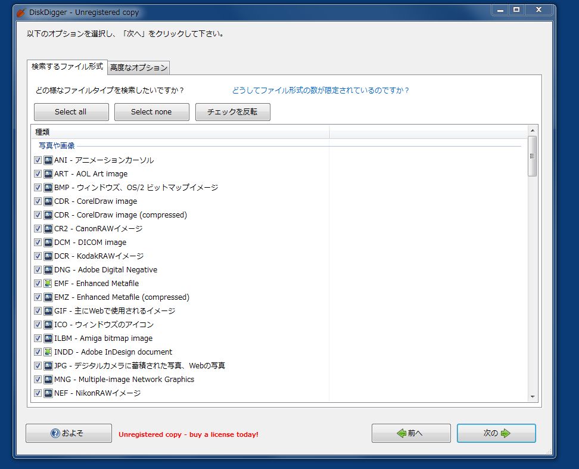Click the EMZ compressed metafile icon
This screenshot has height=469, width=579.
coord(48,297)
